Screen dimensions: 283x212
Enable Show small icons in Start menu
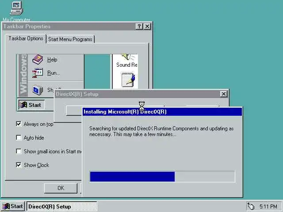(19, 151)
